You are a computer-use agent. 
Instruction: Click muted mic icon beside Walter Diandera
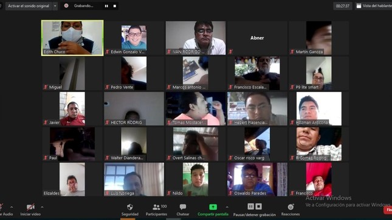pos(107,158)
